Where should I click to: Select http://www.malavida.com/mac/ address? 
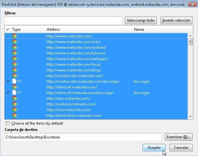coord(73,41)
